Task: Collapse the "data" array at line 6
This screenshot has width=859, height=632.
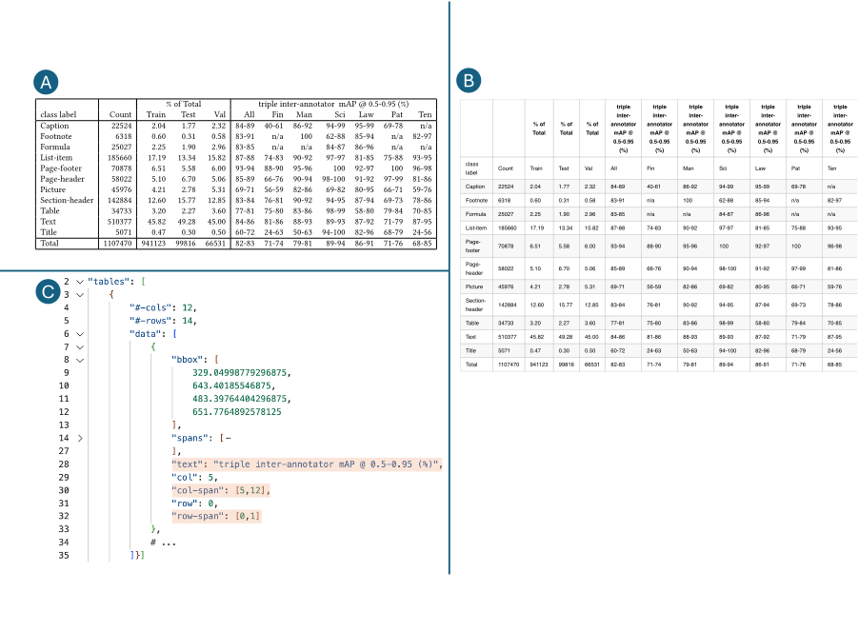Action: (x=80, y=334)
